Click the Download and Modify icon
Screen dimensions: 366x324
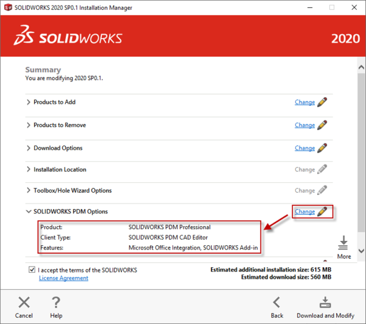point(325,302)
